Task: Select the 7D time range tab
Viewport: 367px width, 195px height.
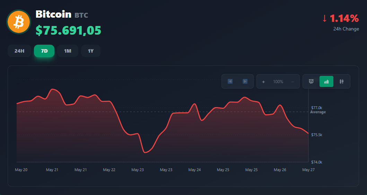Action: [44, 51]
